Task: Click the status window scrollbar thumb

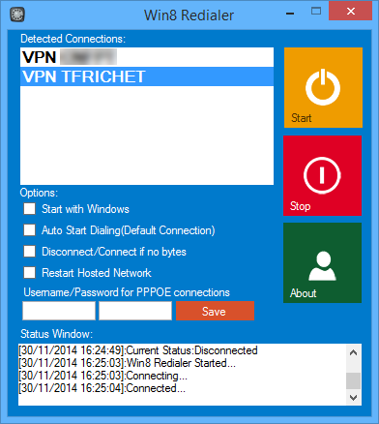Action: click(x=354, y=381)
